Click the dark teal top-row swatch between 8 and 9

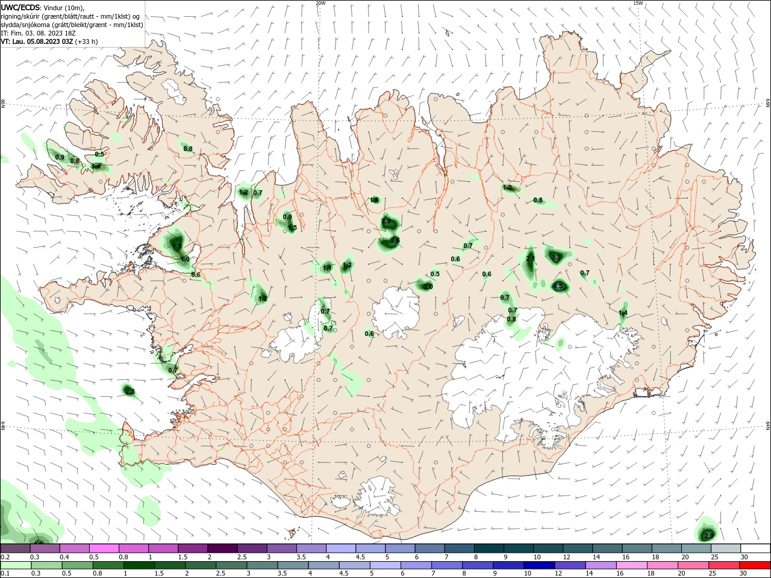point(489,548)
